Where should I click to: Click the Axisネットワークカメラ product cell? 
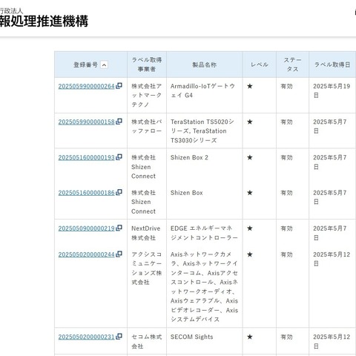coord(204,287)
